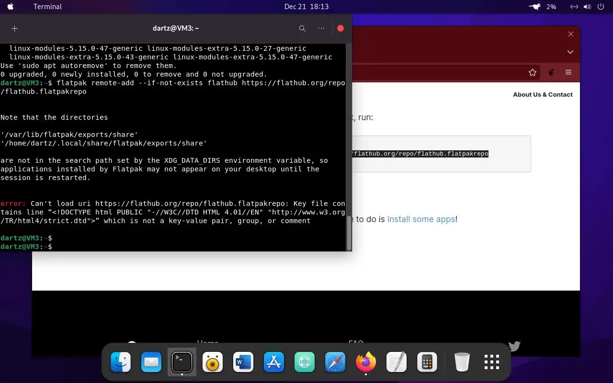Close the browser window with the X

(x=571, y=34)
